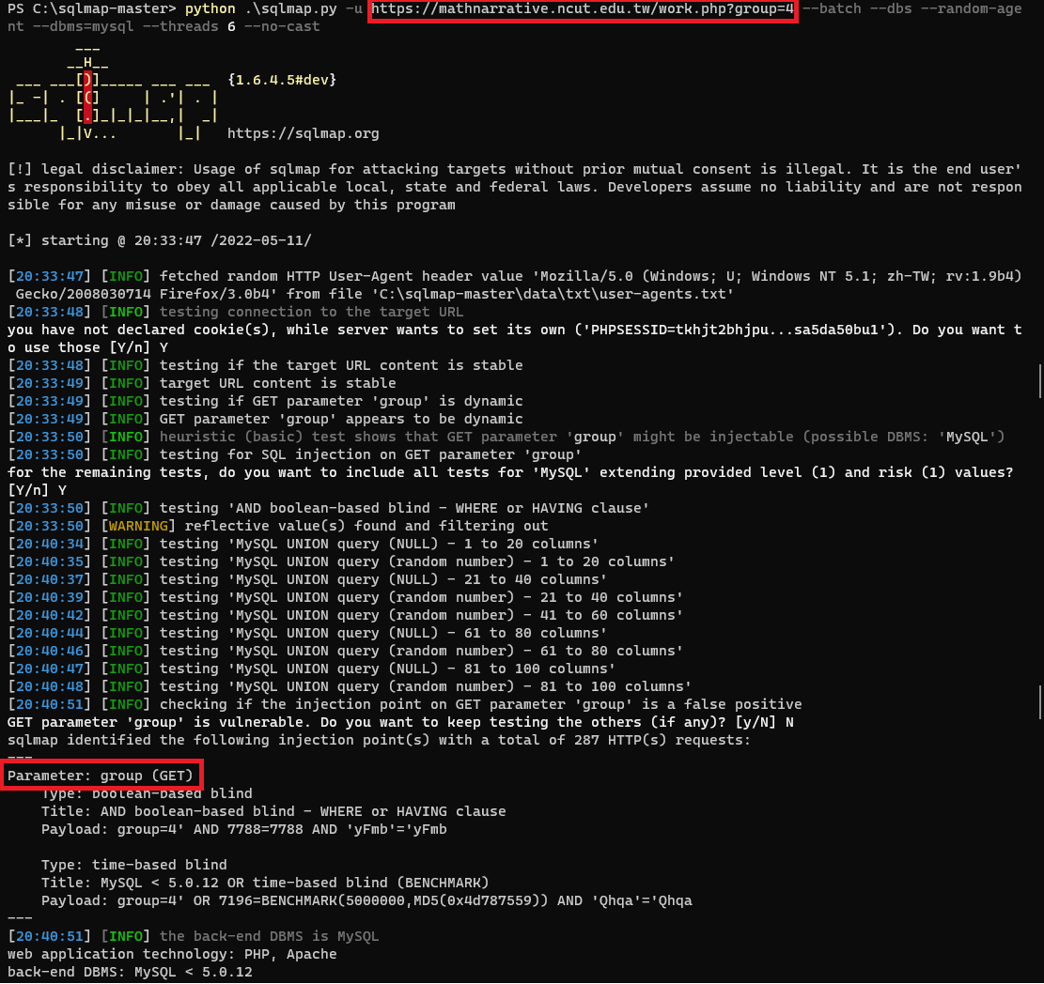Click the 'target URL content is stable' line

pos(202,383)
